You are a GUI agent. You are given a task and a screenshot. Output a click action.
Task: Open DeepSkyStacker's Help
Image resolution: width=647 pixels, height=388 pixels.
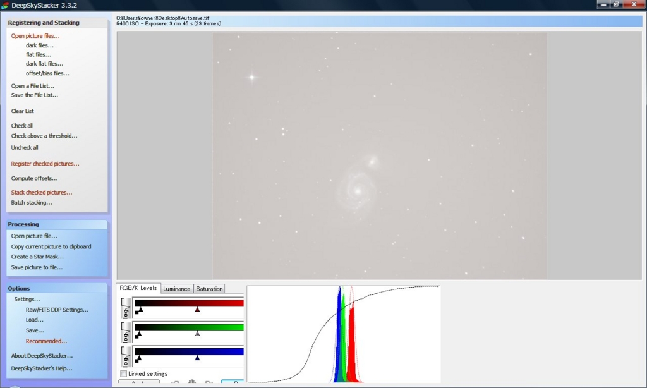42,368
